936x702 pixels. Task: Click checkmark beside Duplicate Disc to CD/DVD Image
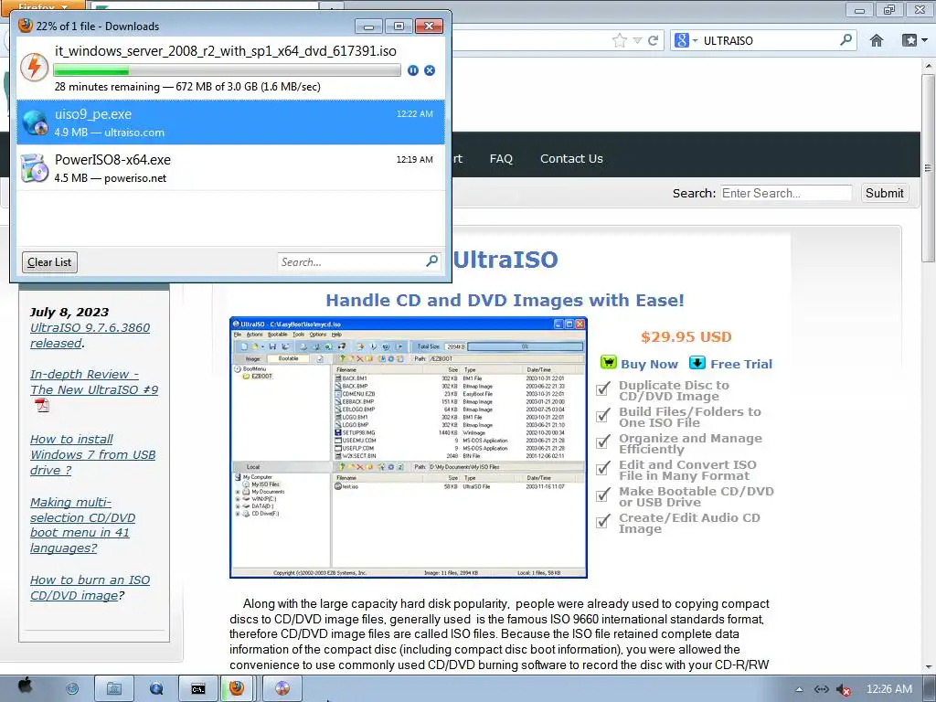click(603, 388)
